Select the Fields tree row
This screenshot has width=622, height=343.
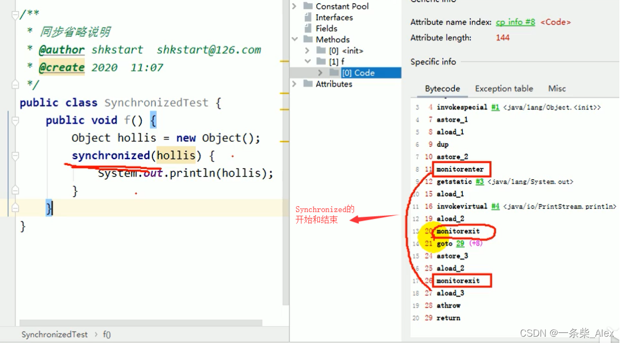(326, 28)
